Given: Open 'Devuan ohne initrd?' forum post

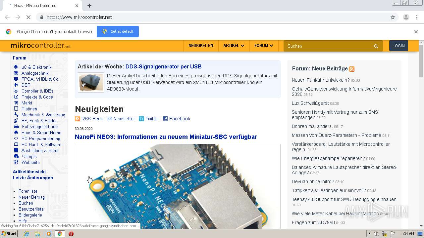Looking at the screenshot, I should pos(313,181).
